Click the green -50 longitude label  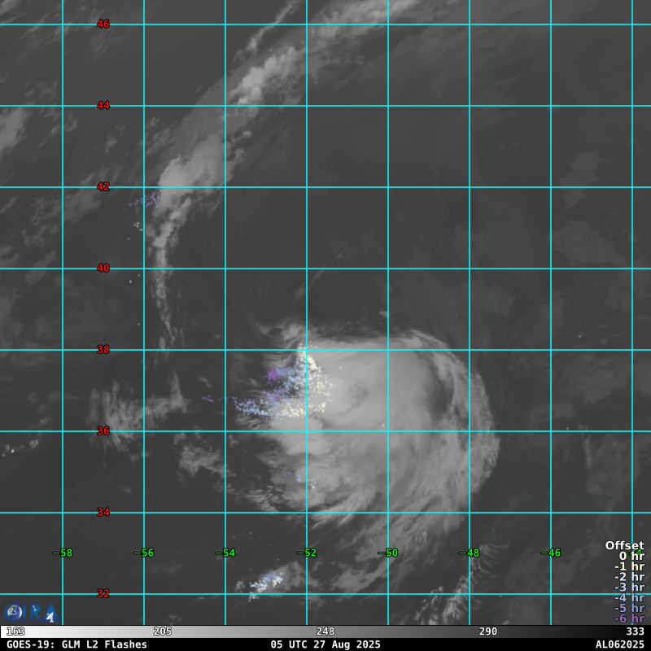coord(388,553)
